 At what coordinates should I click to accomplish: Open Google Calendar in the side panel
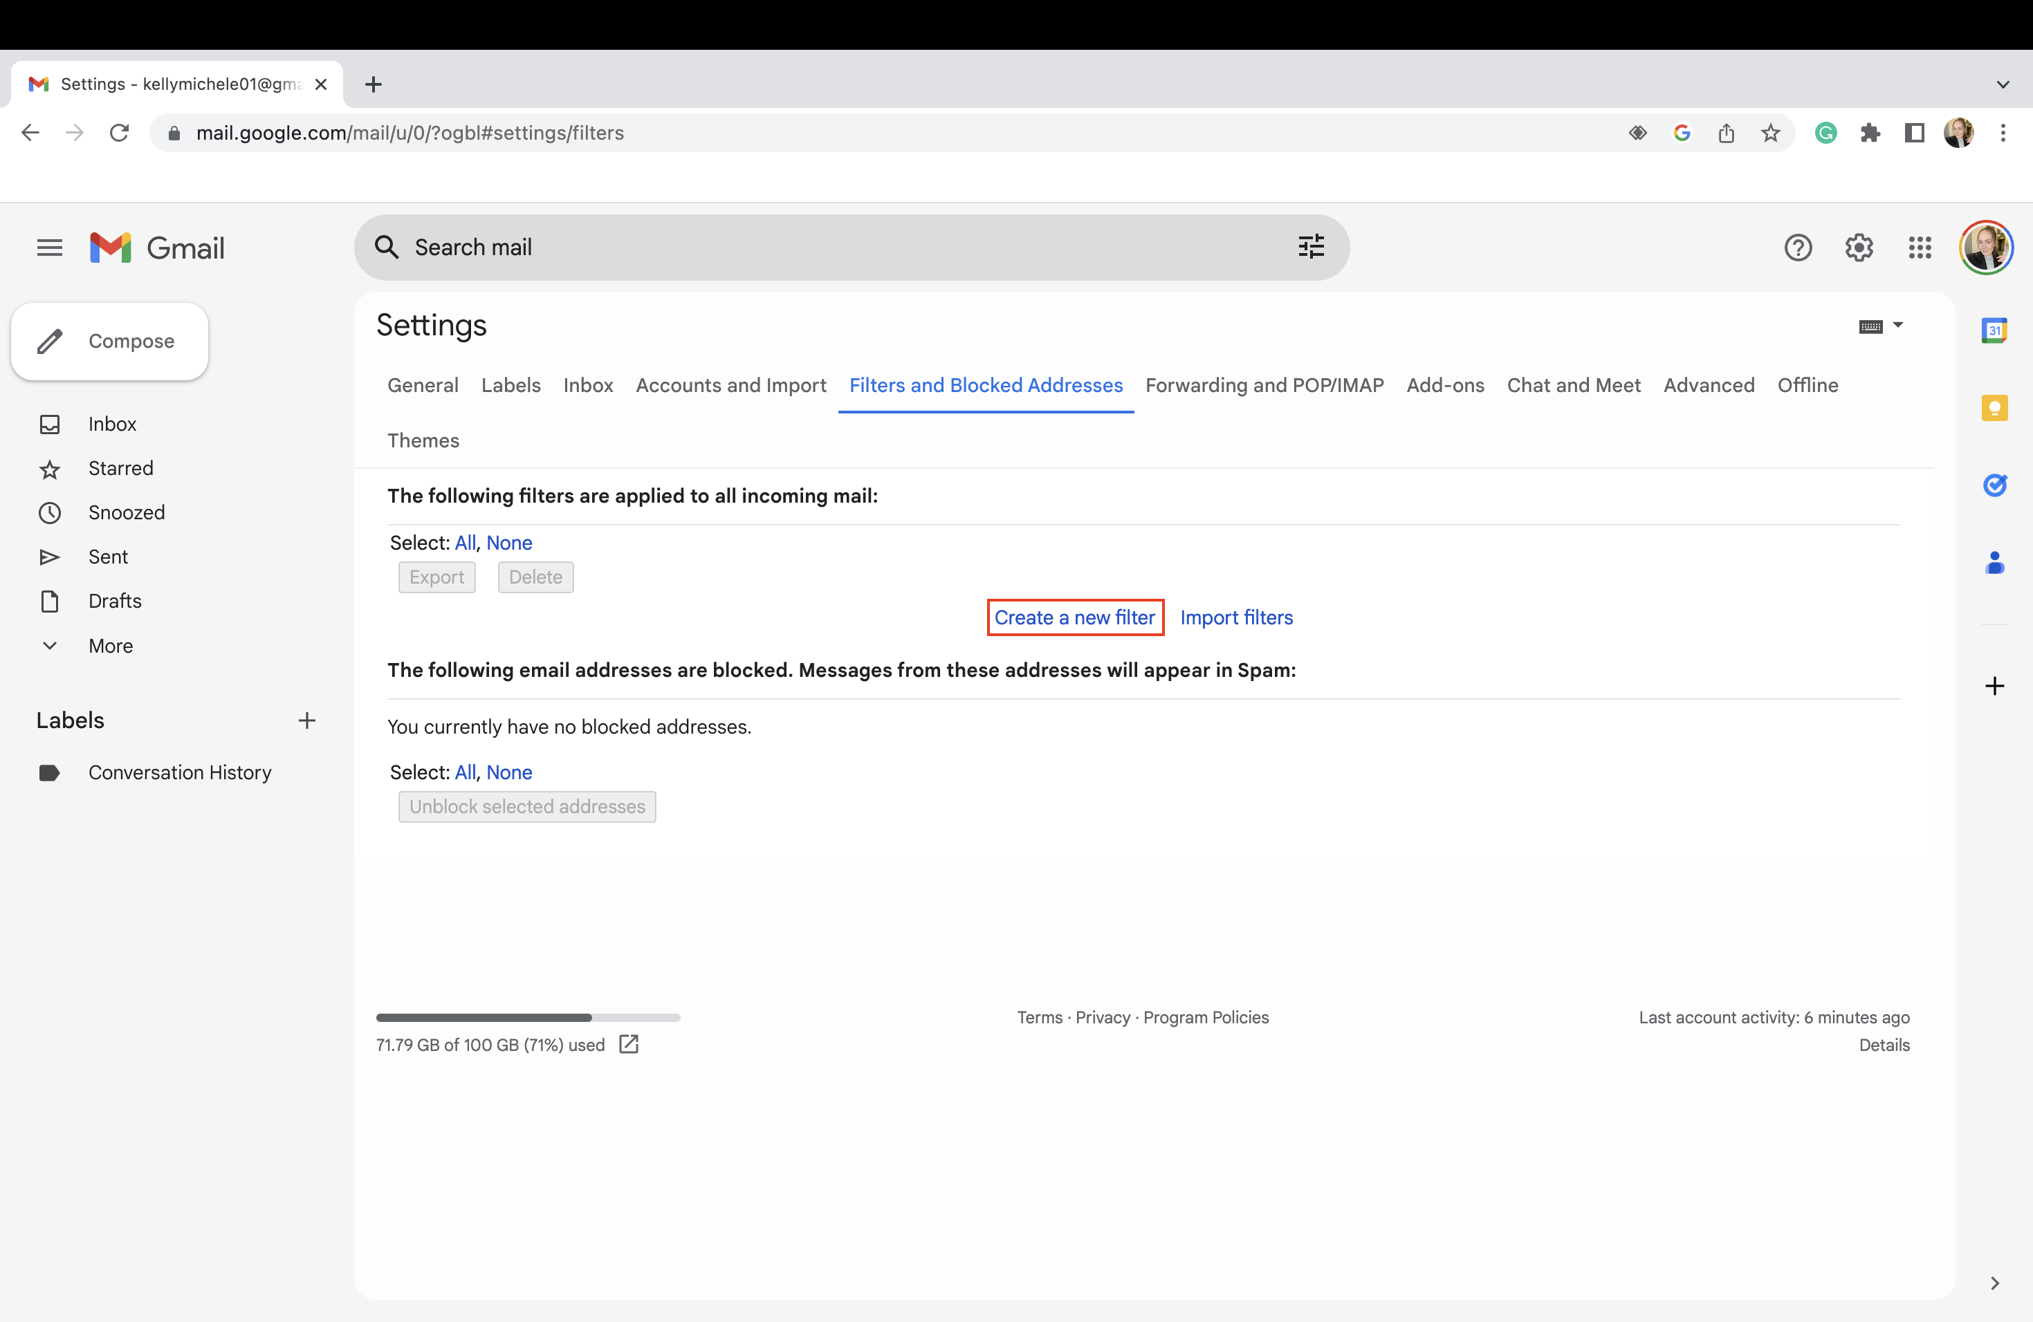pyautogui.click(x=1996, y=330)
